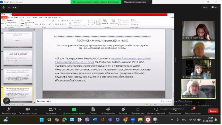The width and height of the screenshot is (222, 125).
Task: Launch AI Companion in Zoom
Action: coord(108,111)
